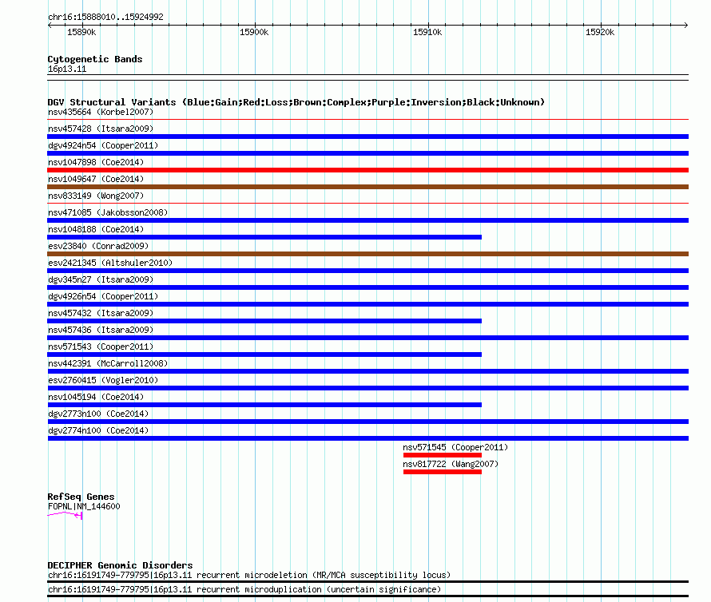Image resolution: width=711 pixels, height=602 pixels.
Task: Click the esv2760415 (Vogler2010) label
Action: pos(103,380)
